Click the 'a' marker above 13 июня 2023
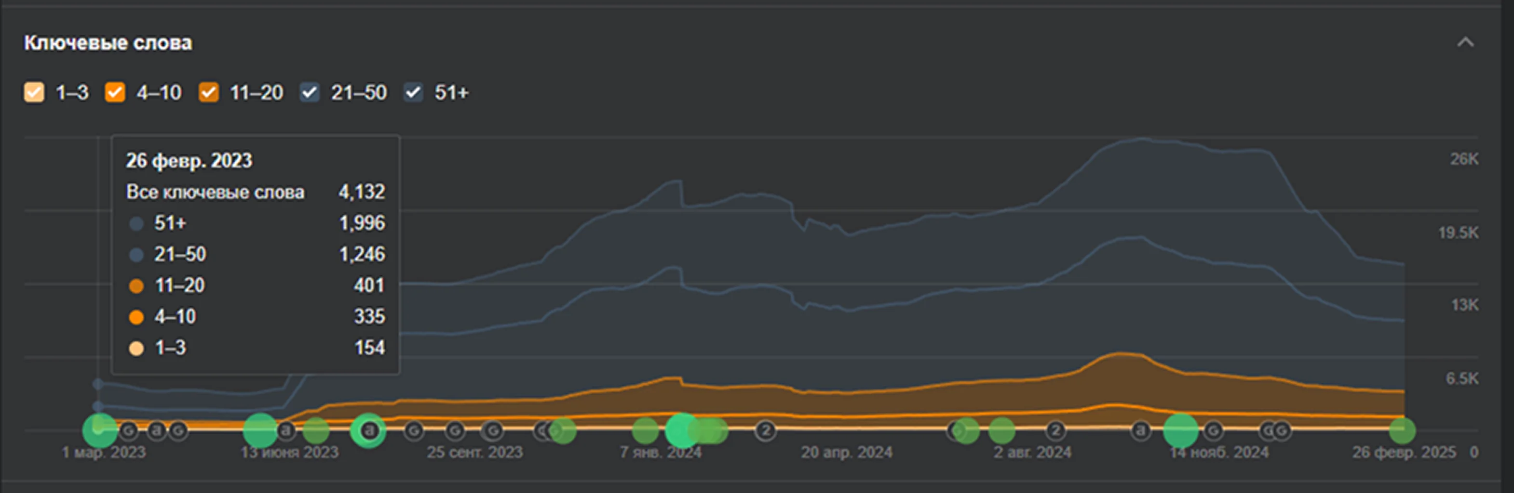 coord(286,431)
